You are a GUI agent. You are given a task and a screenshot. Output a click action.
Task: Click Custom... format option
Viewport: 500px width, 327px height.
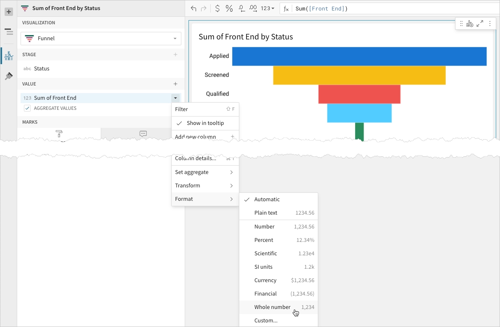(x=266, y=321)
